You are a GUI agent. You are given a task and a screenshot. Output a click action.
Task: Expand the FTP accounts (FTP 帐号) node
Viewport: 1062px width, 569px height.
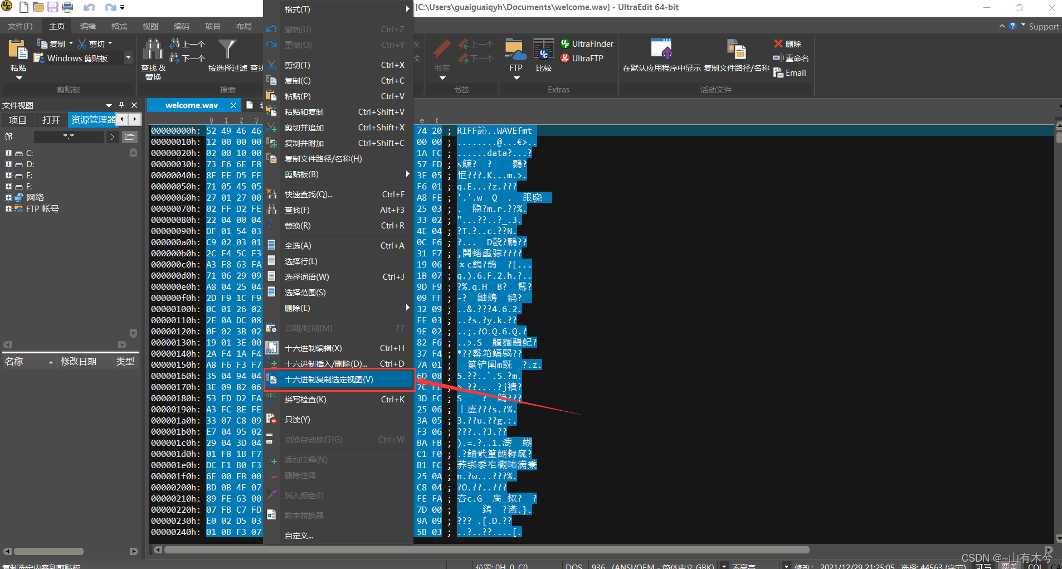click(8, 209)
